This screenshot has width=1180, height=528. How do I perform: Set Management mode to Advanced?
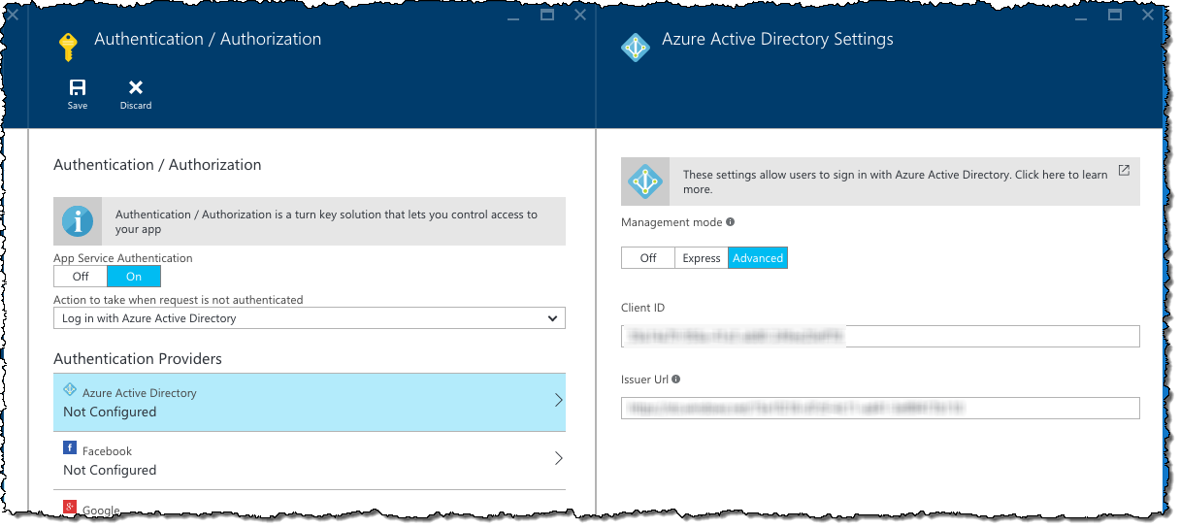click(758, 258)
